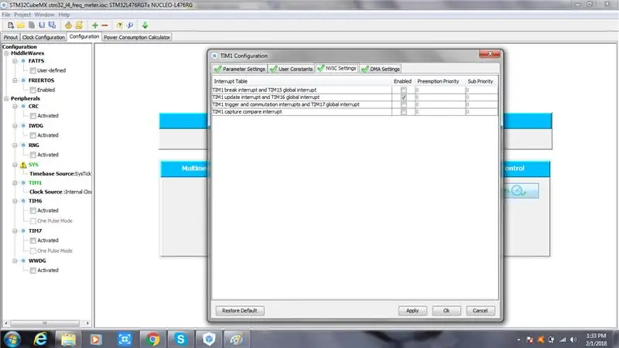
Task: Enable TIM1 capture compare interrupt checkbox
Action: 403,112
